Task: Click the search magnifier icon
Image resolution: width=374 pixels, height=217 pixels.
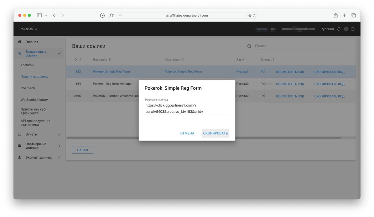Action: pyautogui.click(x=249, y=46)
